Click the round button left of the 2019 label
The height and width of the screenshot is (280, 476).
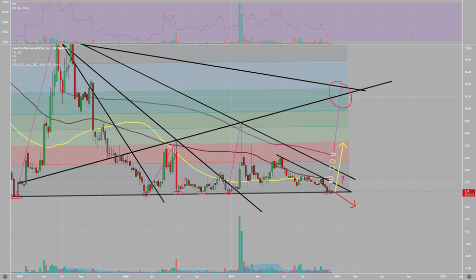[x=5, y=276]
